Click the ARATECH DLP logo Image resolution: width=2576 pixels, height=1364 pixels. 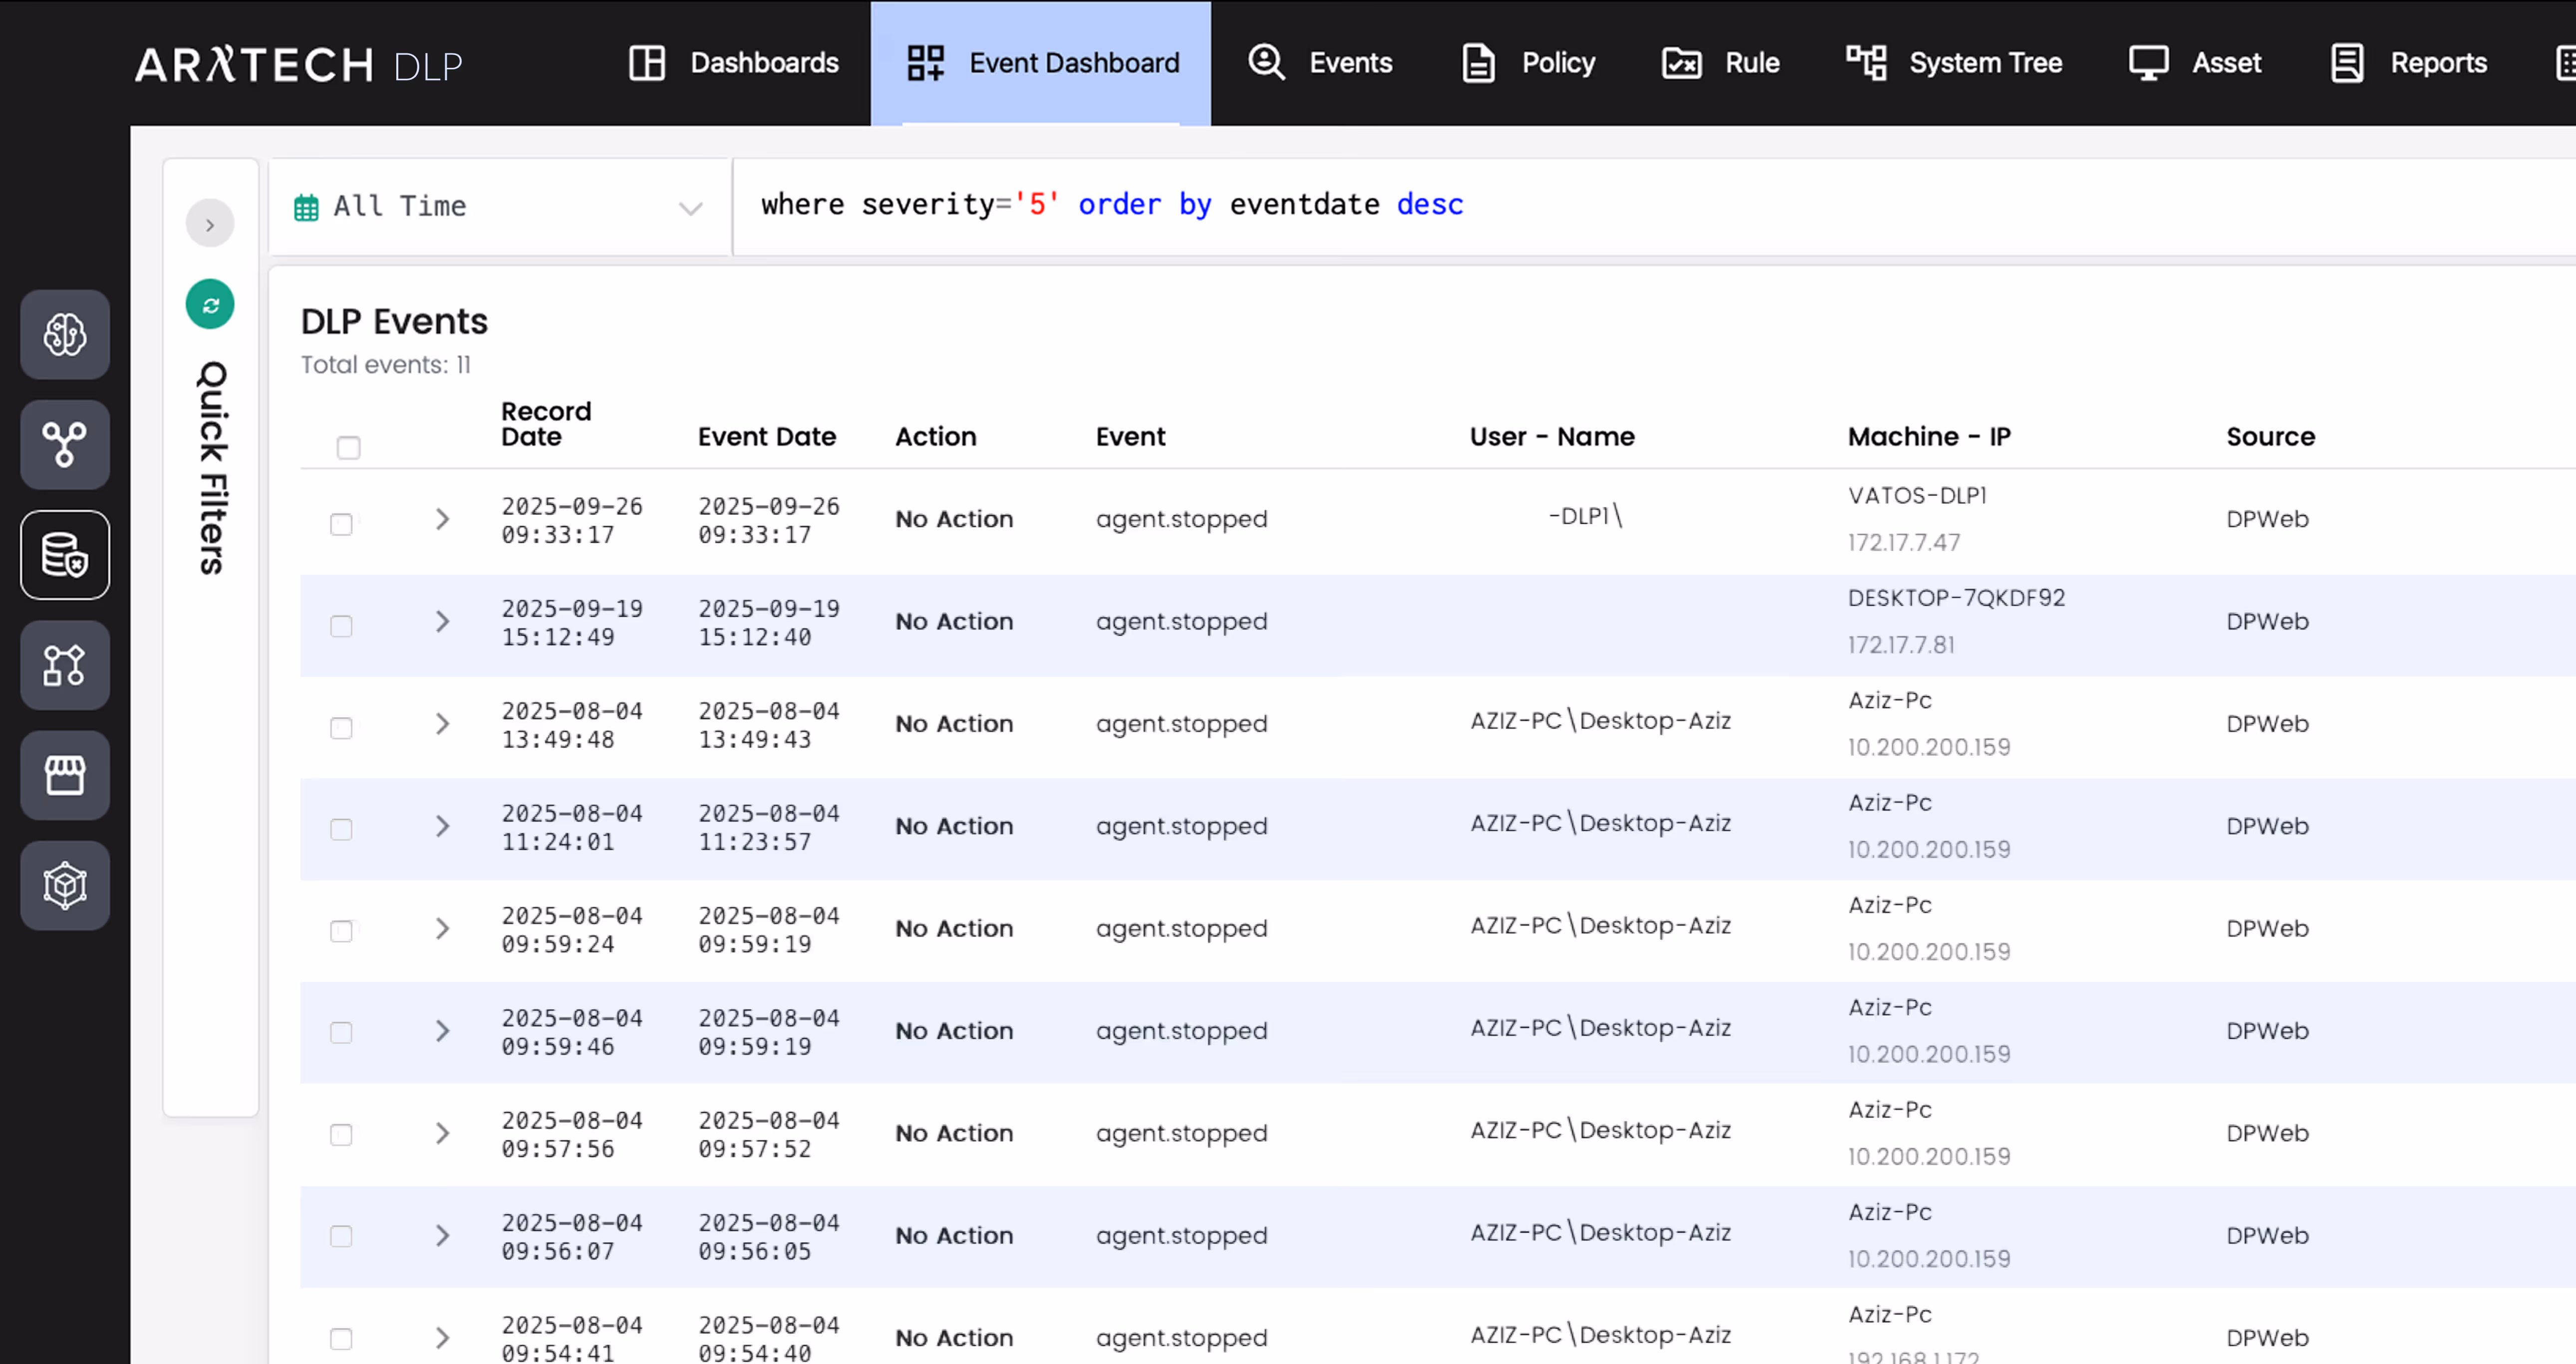pos(298,65)
